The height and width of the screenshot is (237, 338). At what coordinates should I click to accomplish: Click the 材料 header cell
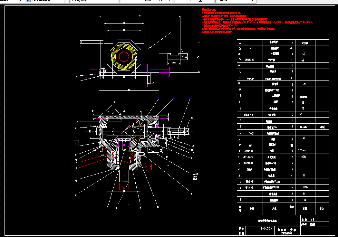point(305,209)
